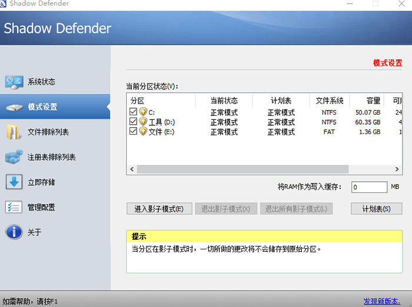The width and height of the screenshot is (412, 307).
Task: Switch to 管理配置
Action: (x=55, y=207)
